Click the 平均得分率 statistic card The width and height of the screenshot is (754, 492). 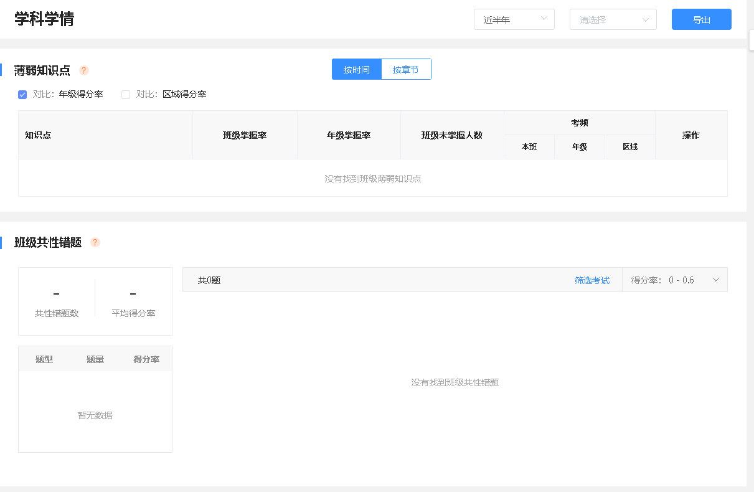click(x=133, y=302)
